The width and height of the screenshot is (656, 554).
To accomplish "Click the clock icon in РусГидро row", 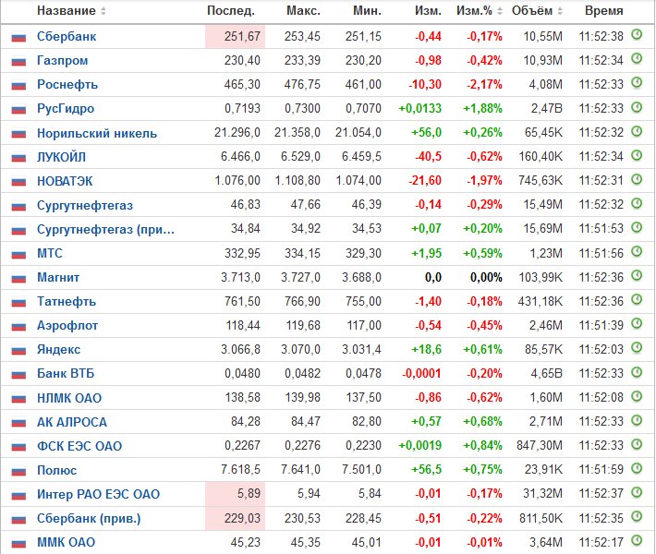I will click(x=637, y=106).
